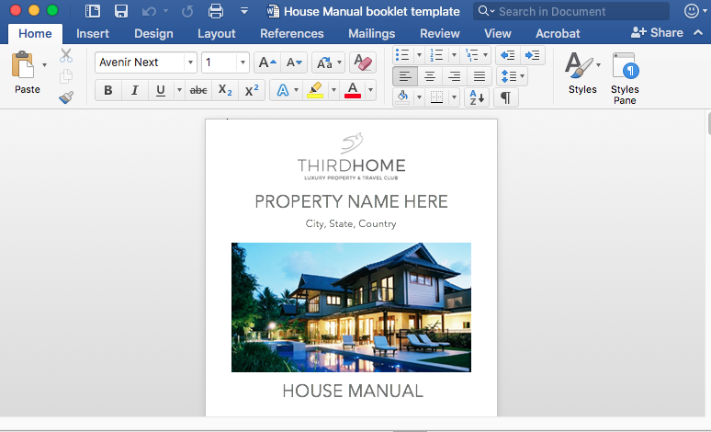This screenshot has width=711, height=432.
Task: Apply paragraph shading fill bucket
Action: 402,97
